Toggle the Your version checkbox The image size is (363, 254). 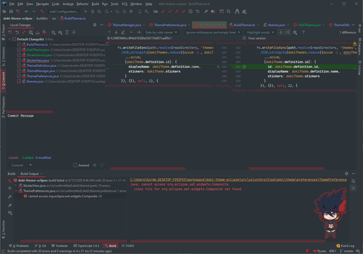[x=244, y=38]
